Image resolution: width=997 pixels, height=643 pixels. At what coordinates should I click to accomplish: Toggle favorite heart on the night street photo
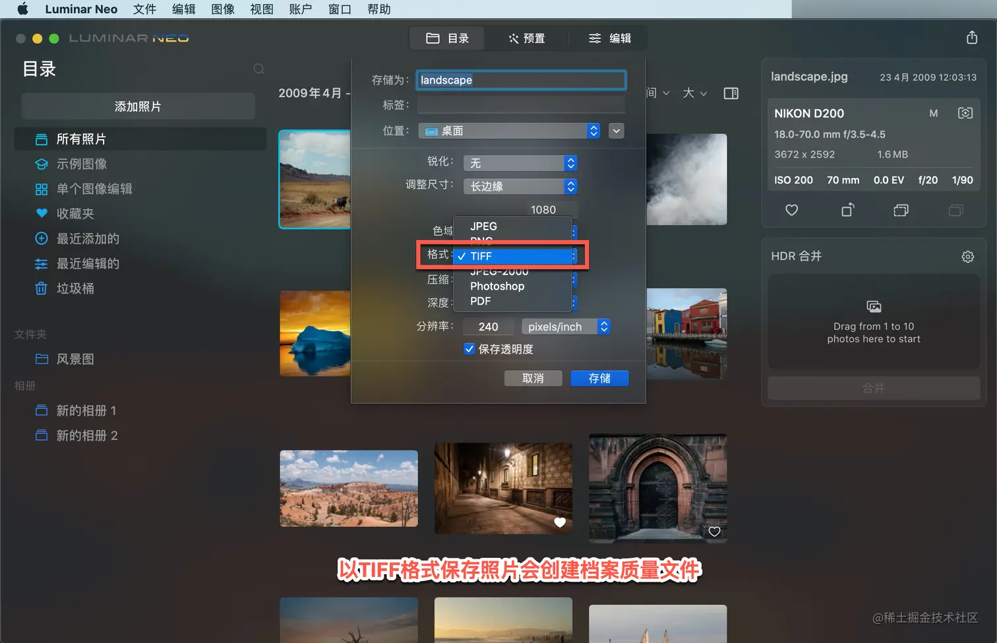[560, 522]
